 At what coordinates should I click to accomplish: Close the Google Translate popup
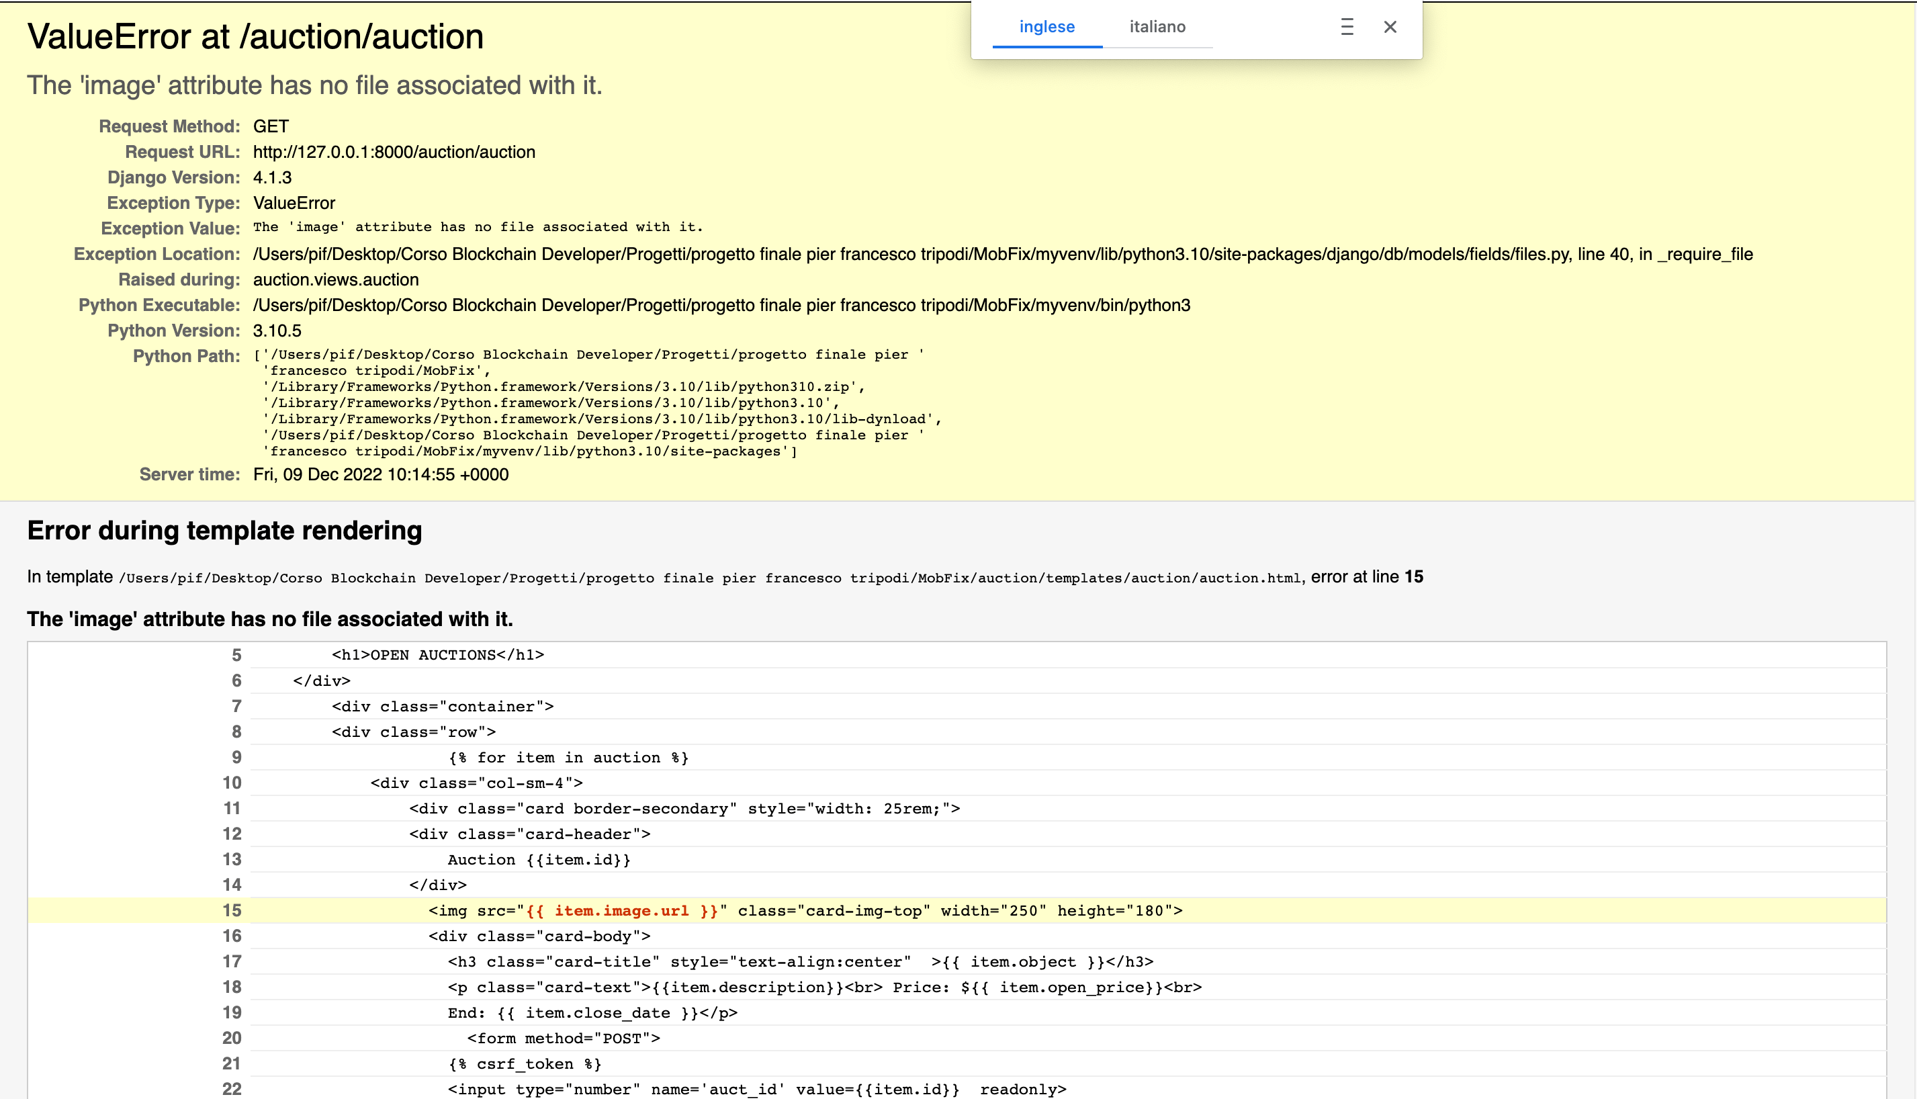coord(1390,27)
